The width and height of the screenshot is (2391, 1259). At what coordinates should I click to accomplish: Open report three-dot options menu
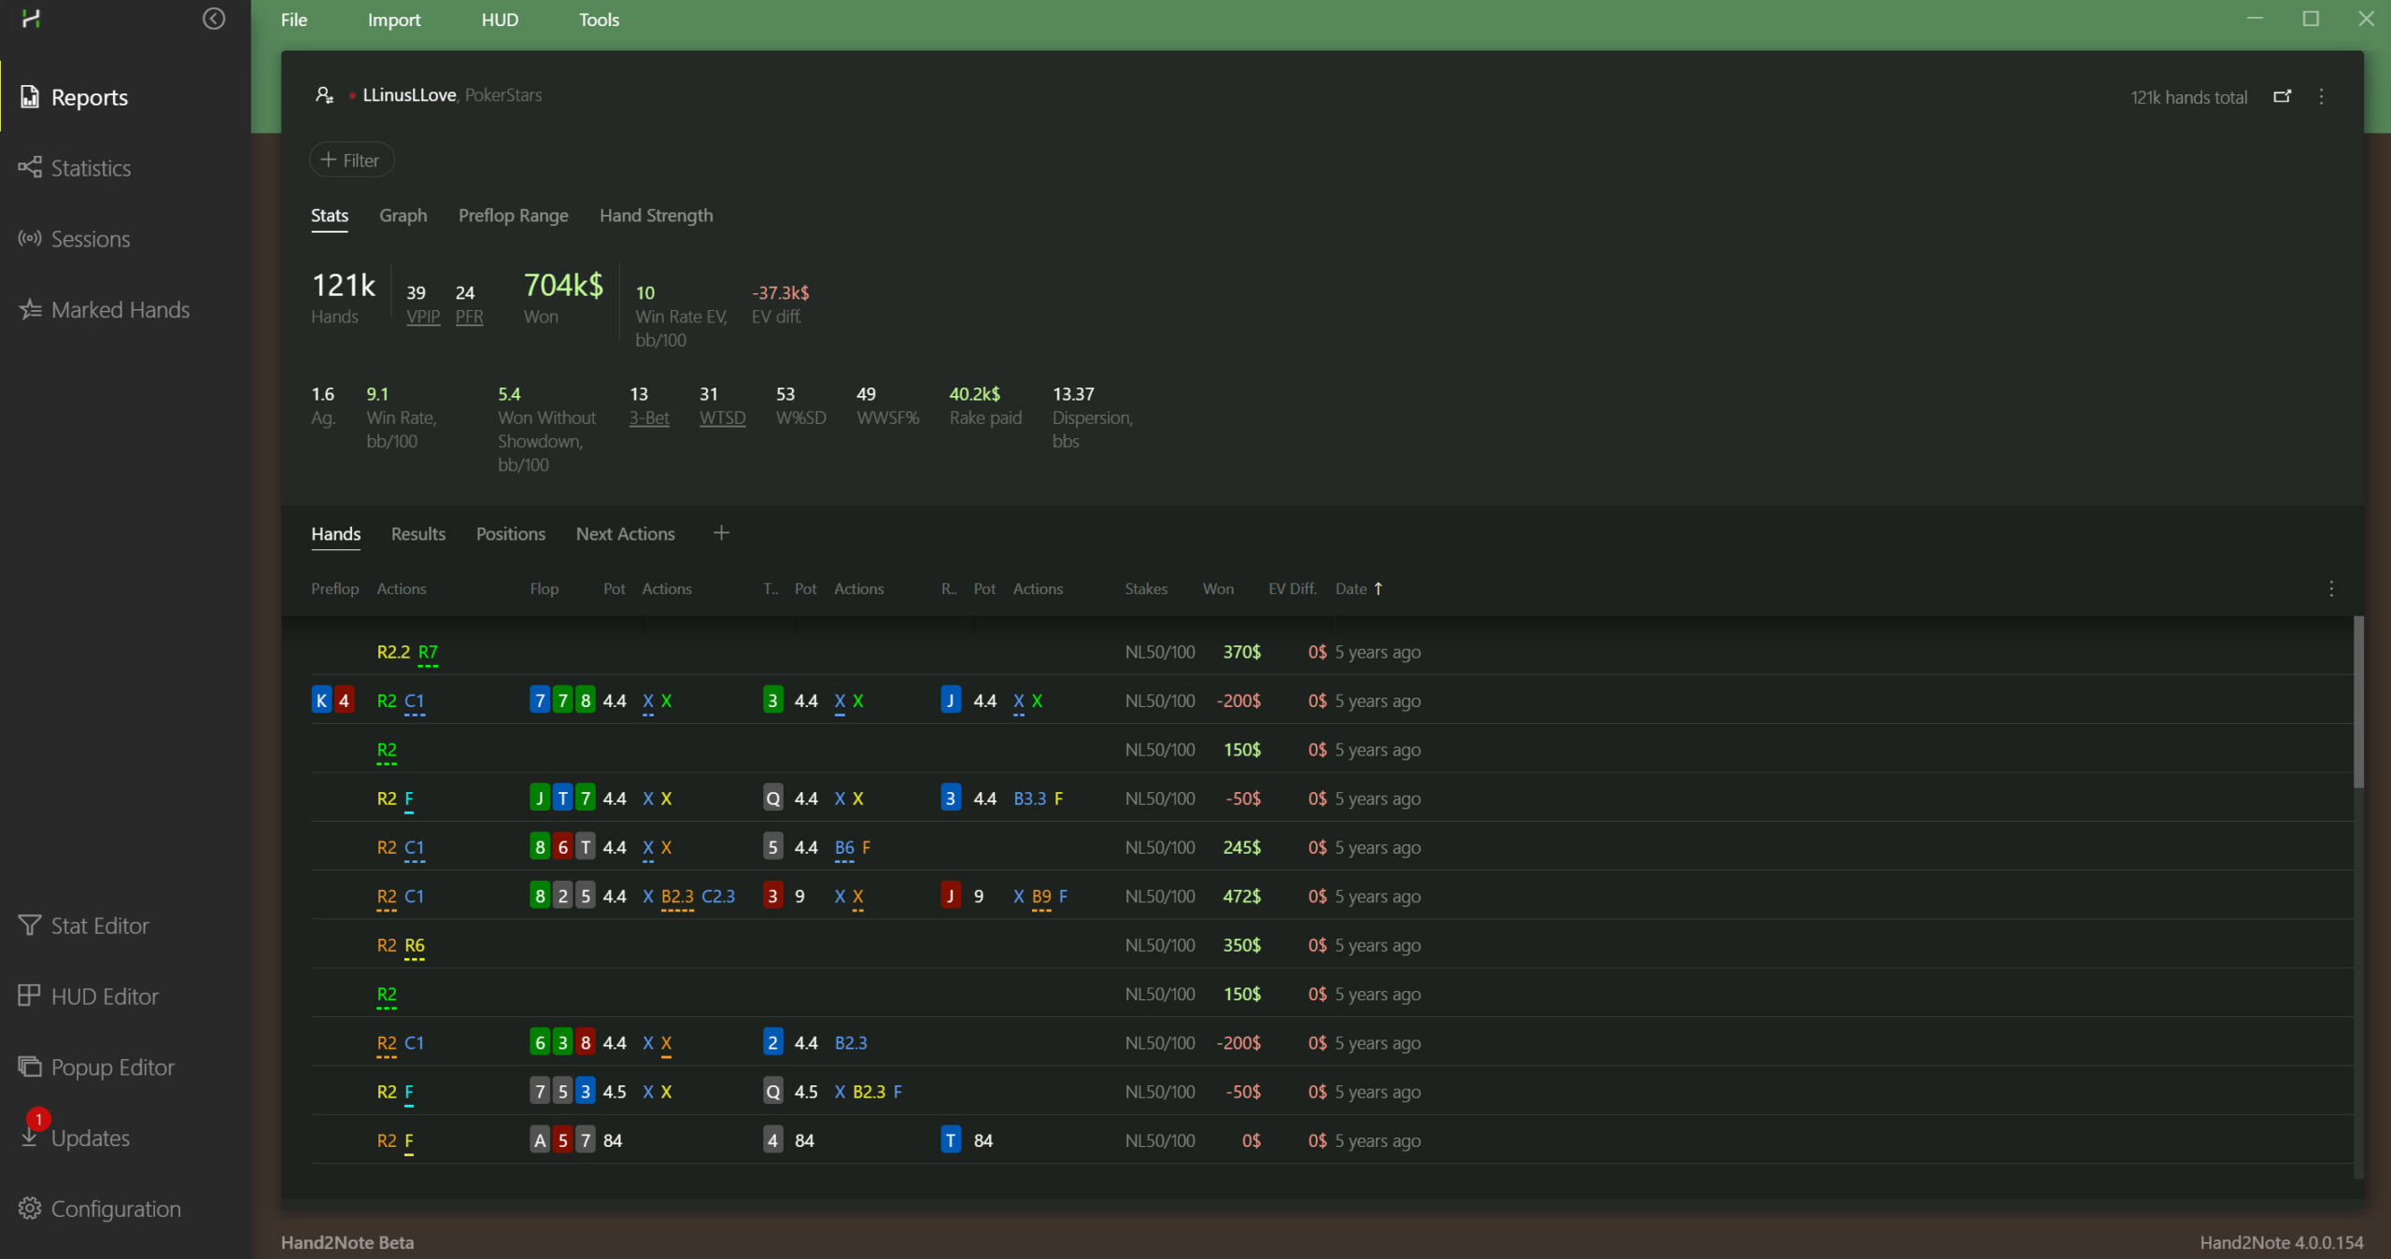click(2322, 96)
